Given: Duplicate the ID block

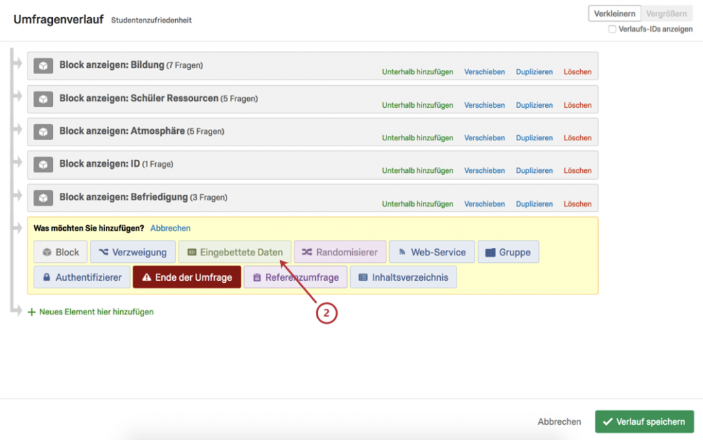Looking at the screenshot, I should click(x=534, y=170).
